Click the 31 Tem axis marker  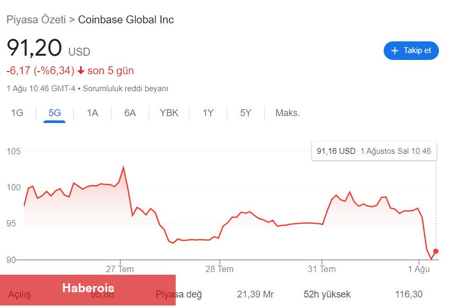coord(322,269)
